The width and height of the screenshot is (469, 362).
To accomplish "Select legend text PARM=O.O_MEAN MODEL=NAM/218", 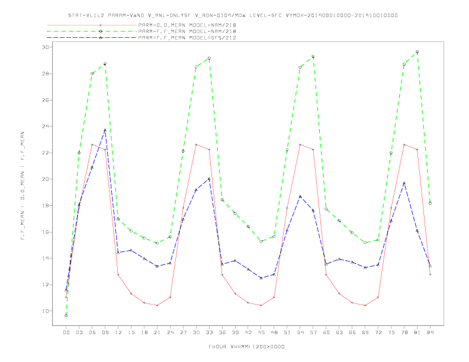I will coord(187,25).
